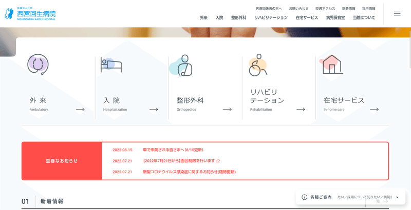Follow the お問い合わせ link
Viewport: 411px width, 210px height.
click(x=299, y=9)
